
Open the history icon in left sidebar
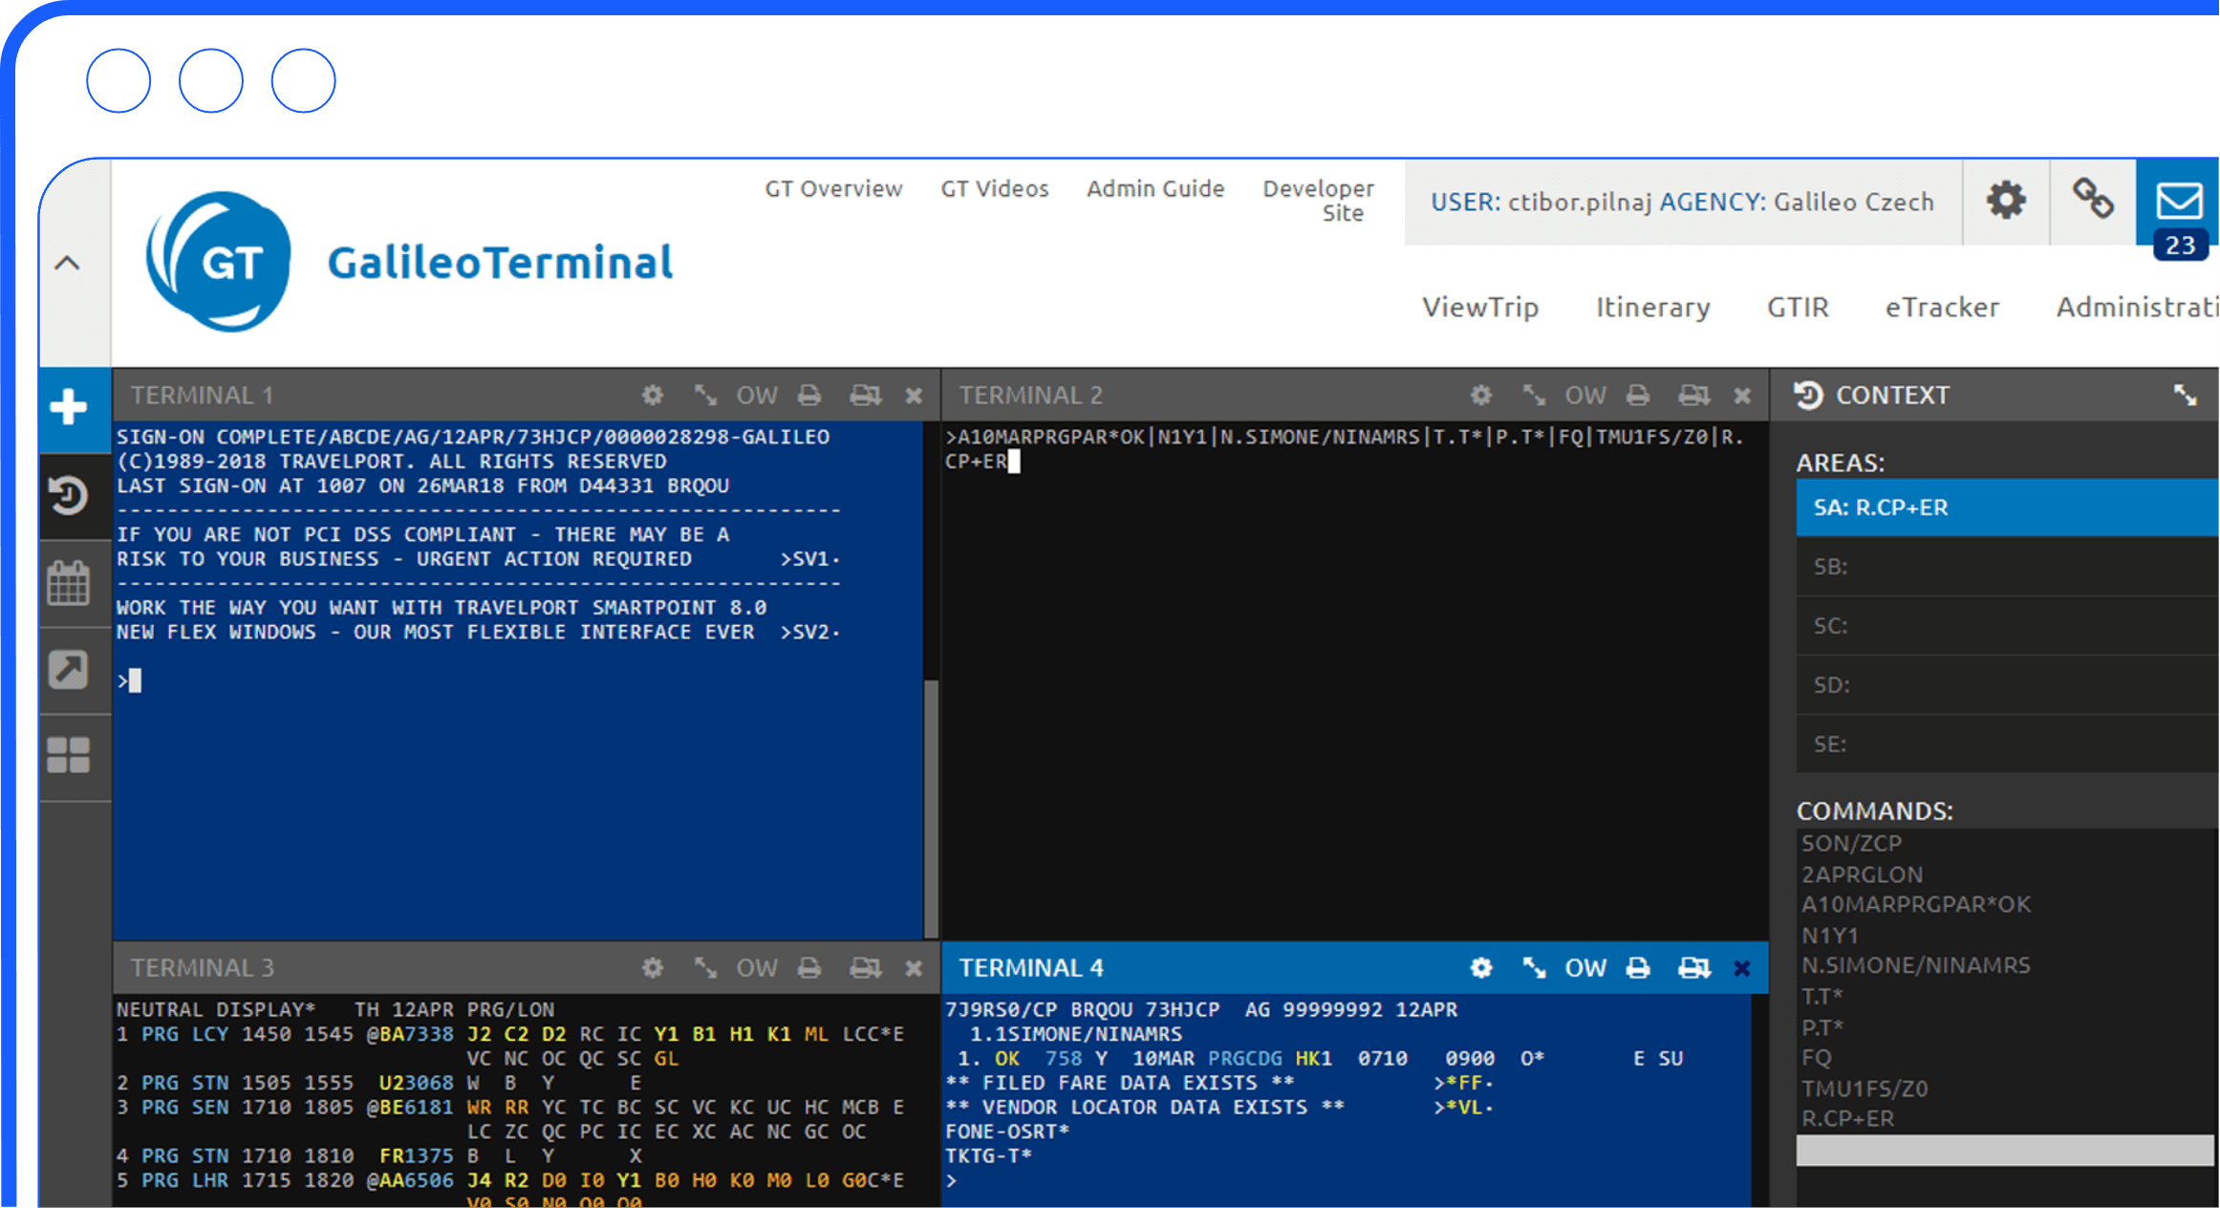[68, 495]
